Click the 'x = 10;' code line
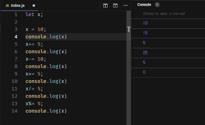Image resolution: width=205 pixels, height=125 pixels. pos(36,29)
